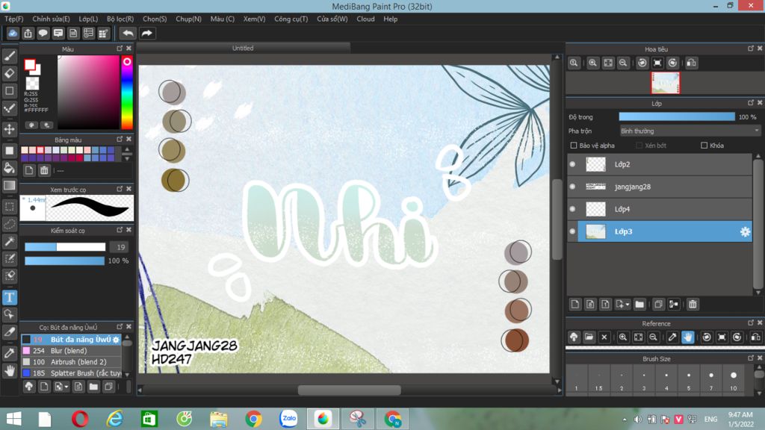This screenshot has height=430, width=765.
Task: Delete layer using trash icon in Lớp panel
Action: (693, 305)
